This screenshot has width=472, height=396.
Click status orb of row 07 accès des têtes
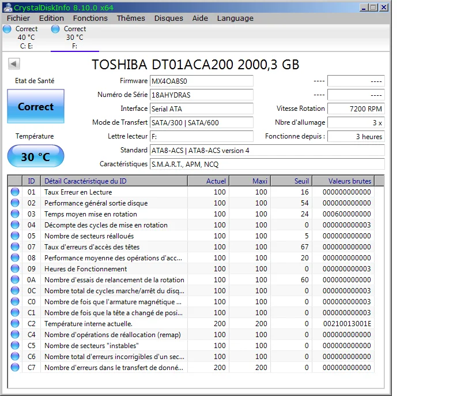click(x=15, y=246)
